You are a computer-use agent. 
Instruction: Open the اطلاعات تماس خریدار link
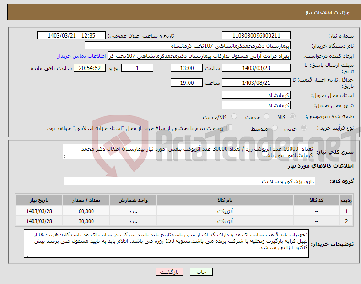81,56
